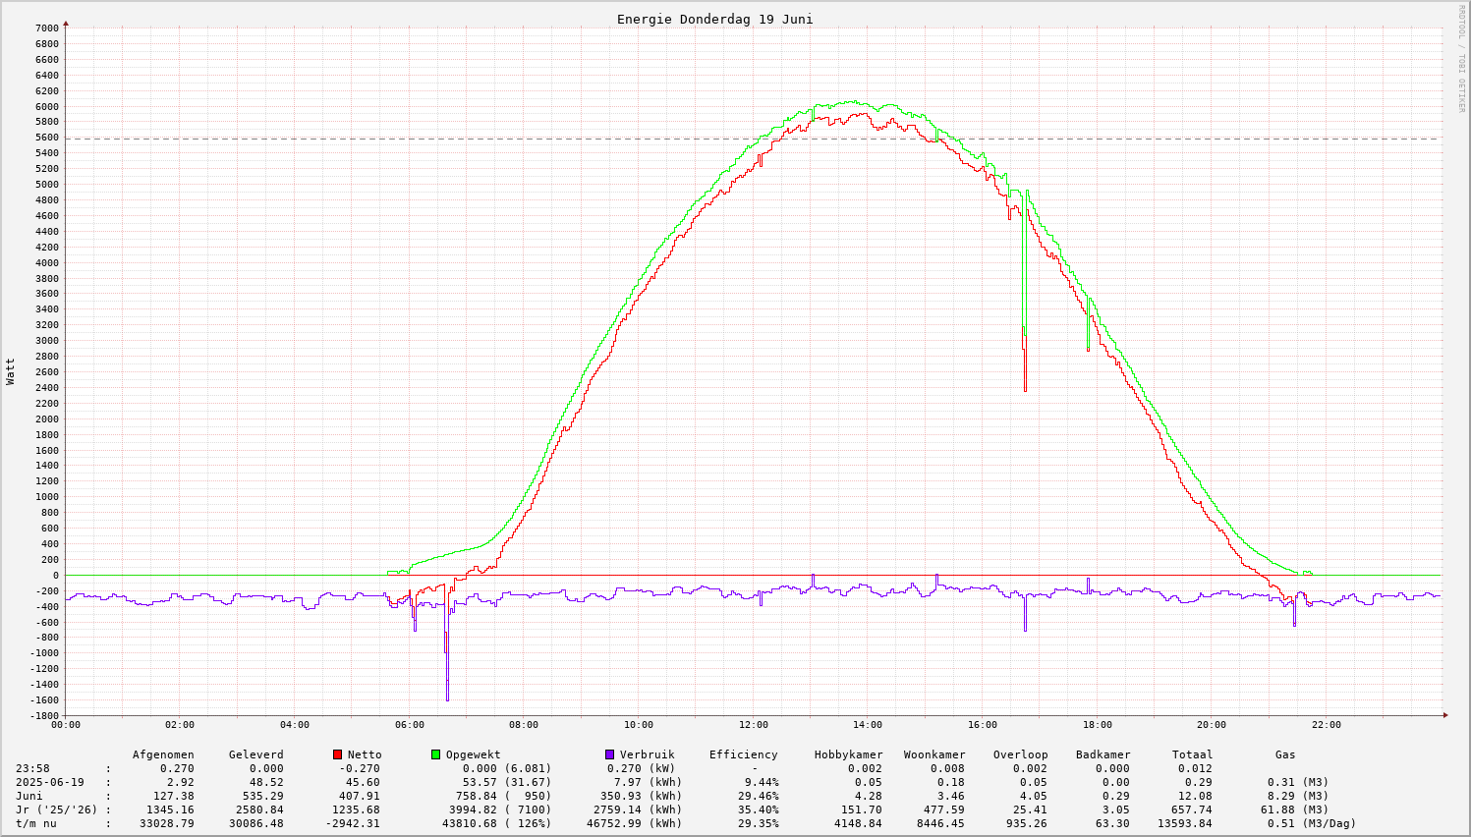Click the Totaal column header
The width and height of the screenshot is (1471, 837).
tap(1192, 754)
